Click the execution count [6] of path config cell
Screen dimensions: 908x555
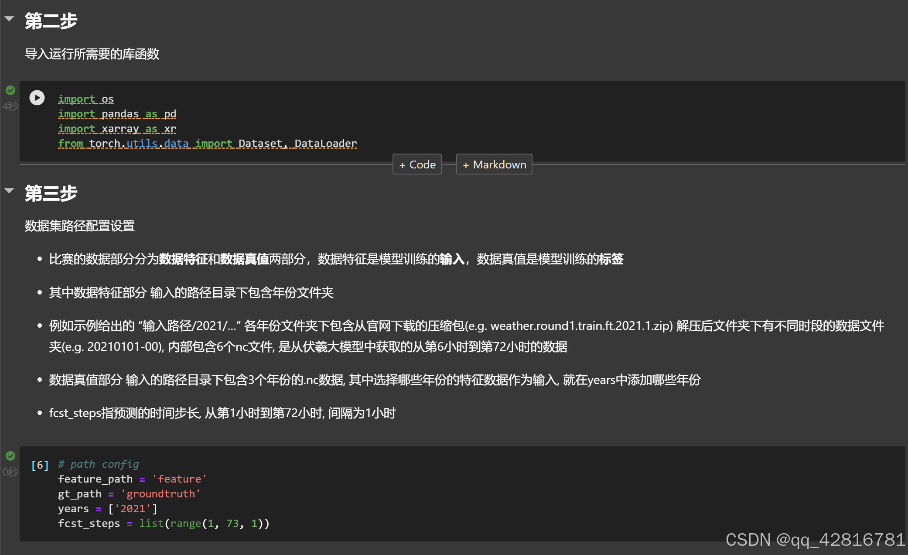coord(39,465)
